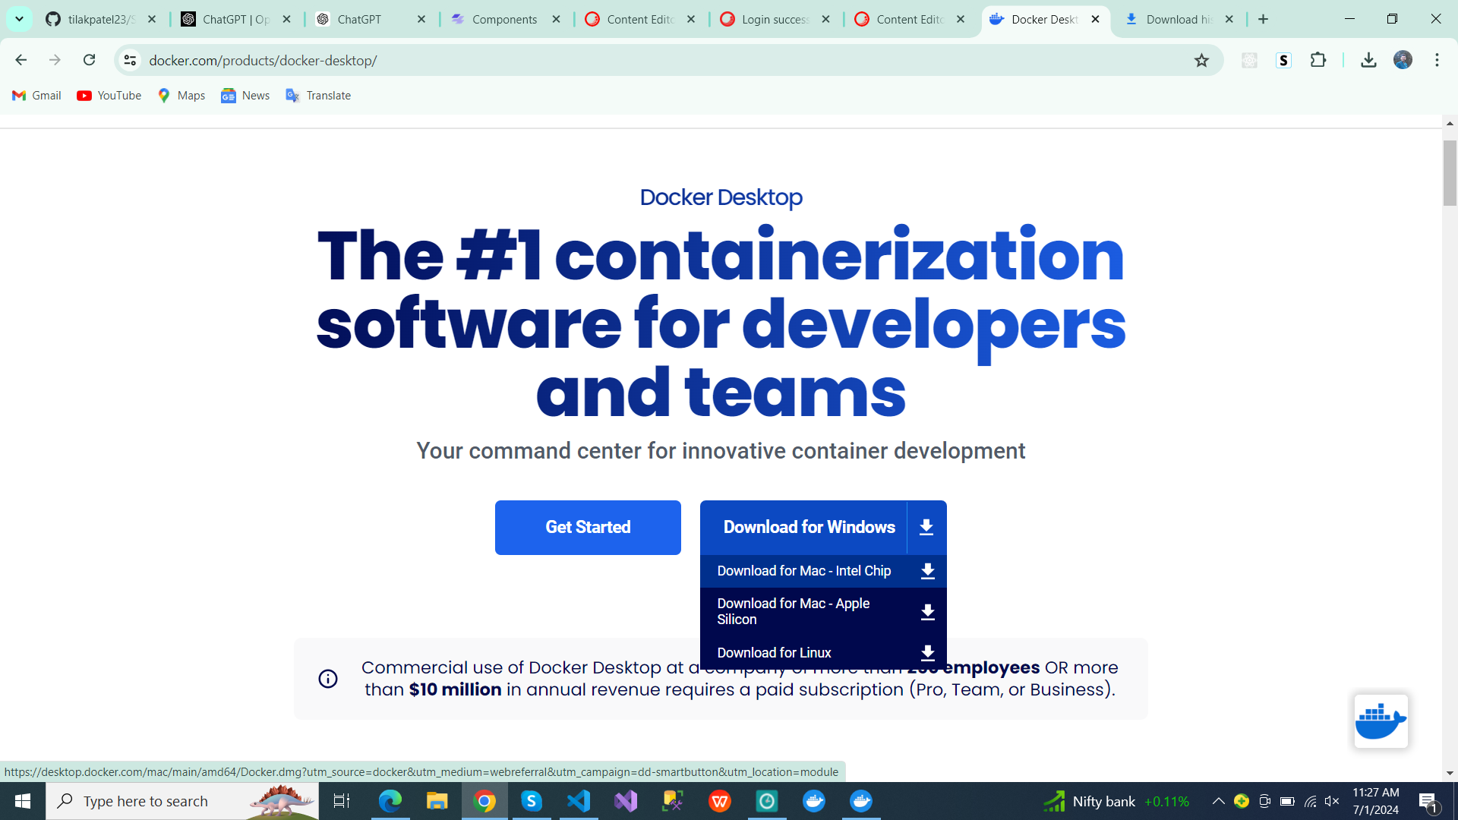Click the info icon in commercial notice
This screenshot has height=820, width=1458.
click(x=328, y=679)
